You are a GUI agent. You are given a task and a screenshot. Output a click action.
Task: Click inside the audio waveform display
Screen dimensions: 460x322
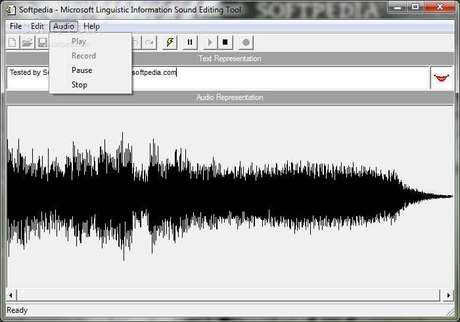click(x=230, y=196)
